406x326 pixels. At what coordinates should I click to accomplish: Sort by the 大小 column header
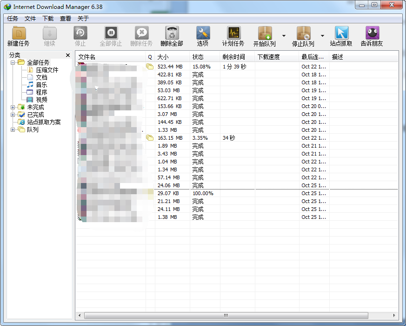(x=172, y=57)
